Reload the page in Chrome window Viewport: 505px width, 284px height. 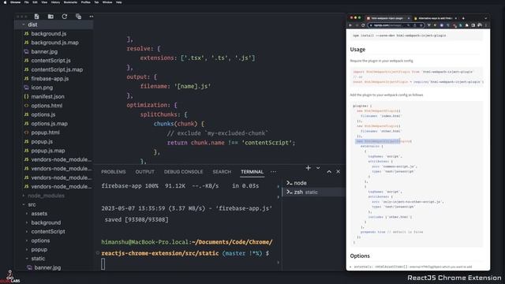[x=363, y=25]
